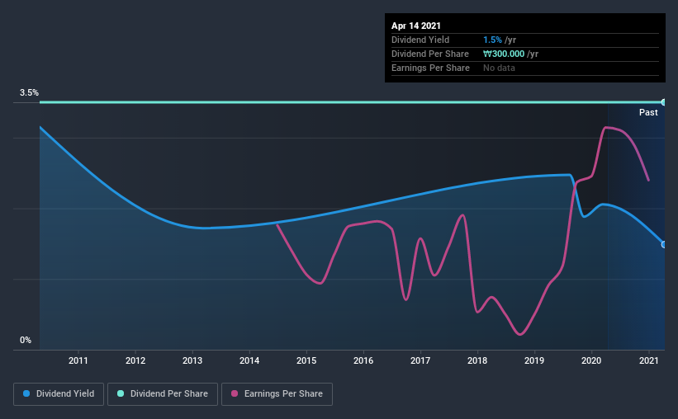Click the ₩300.000 dividend per share value
678x419 pixels.
[504, 54]
